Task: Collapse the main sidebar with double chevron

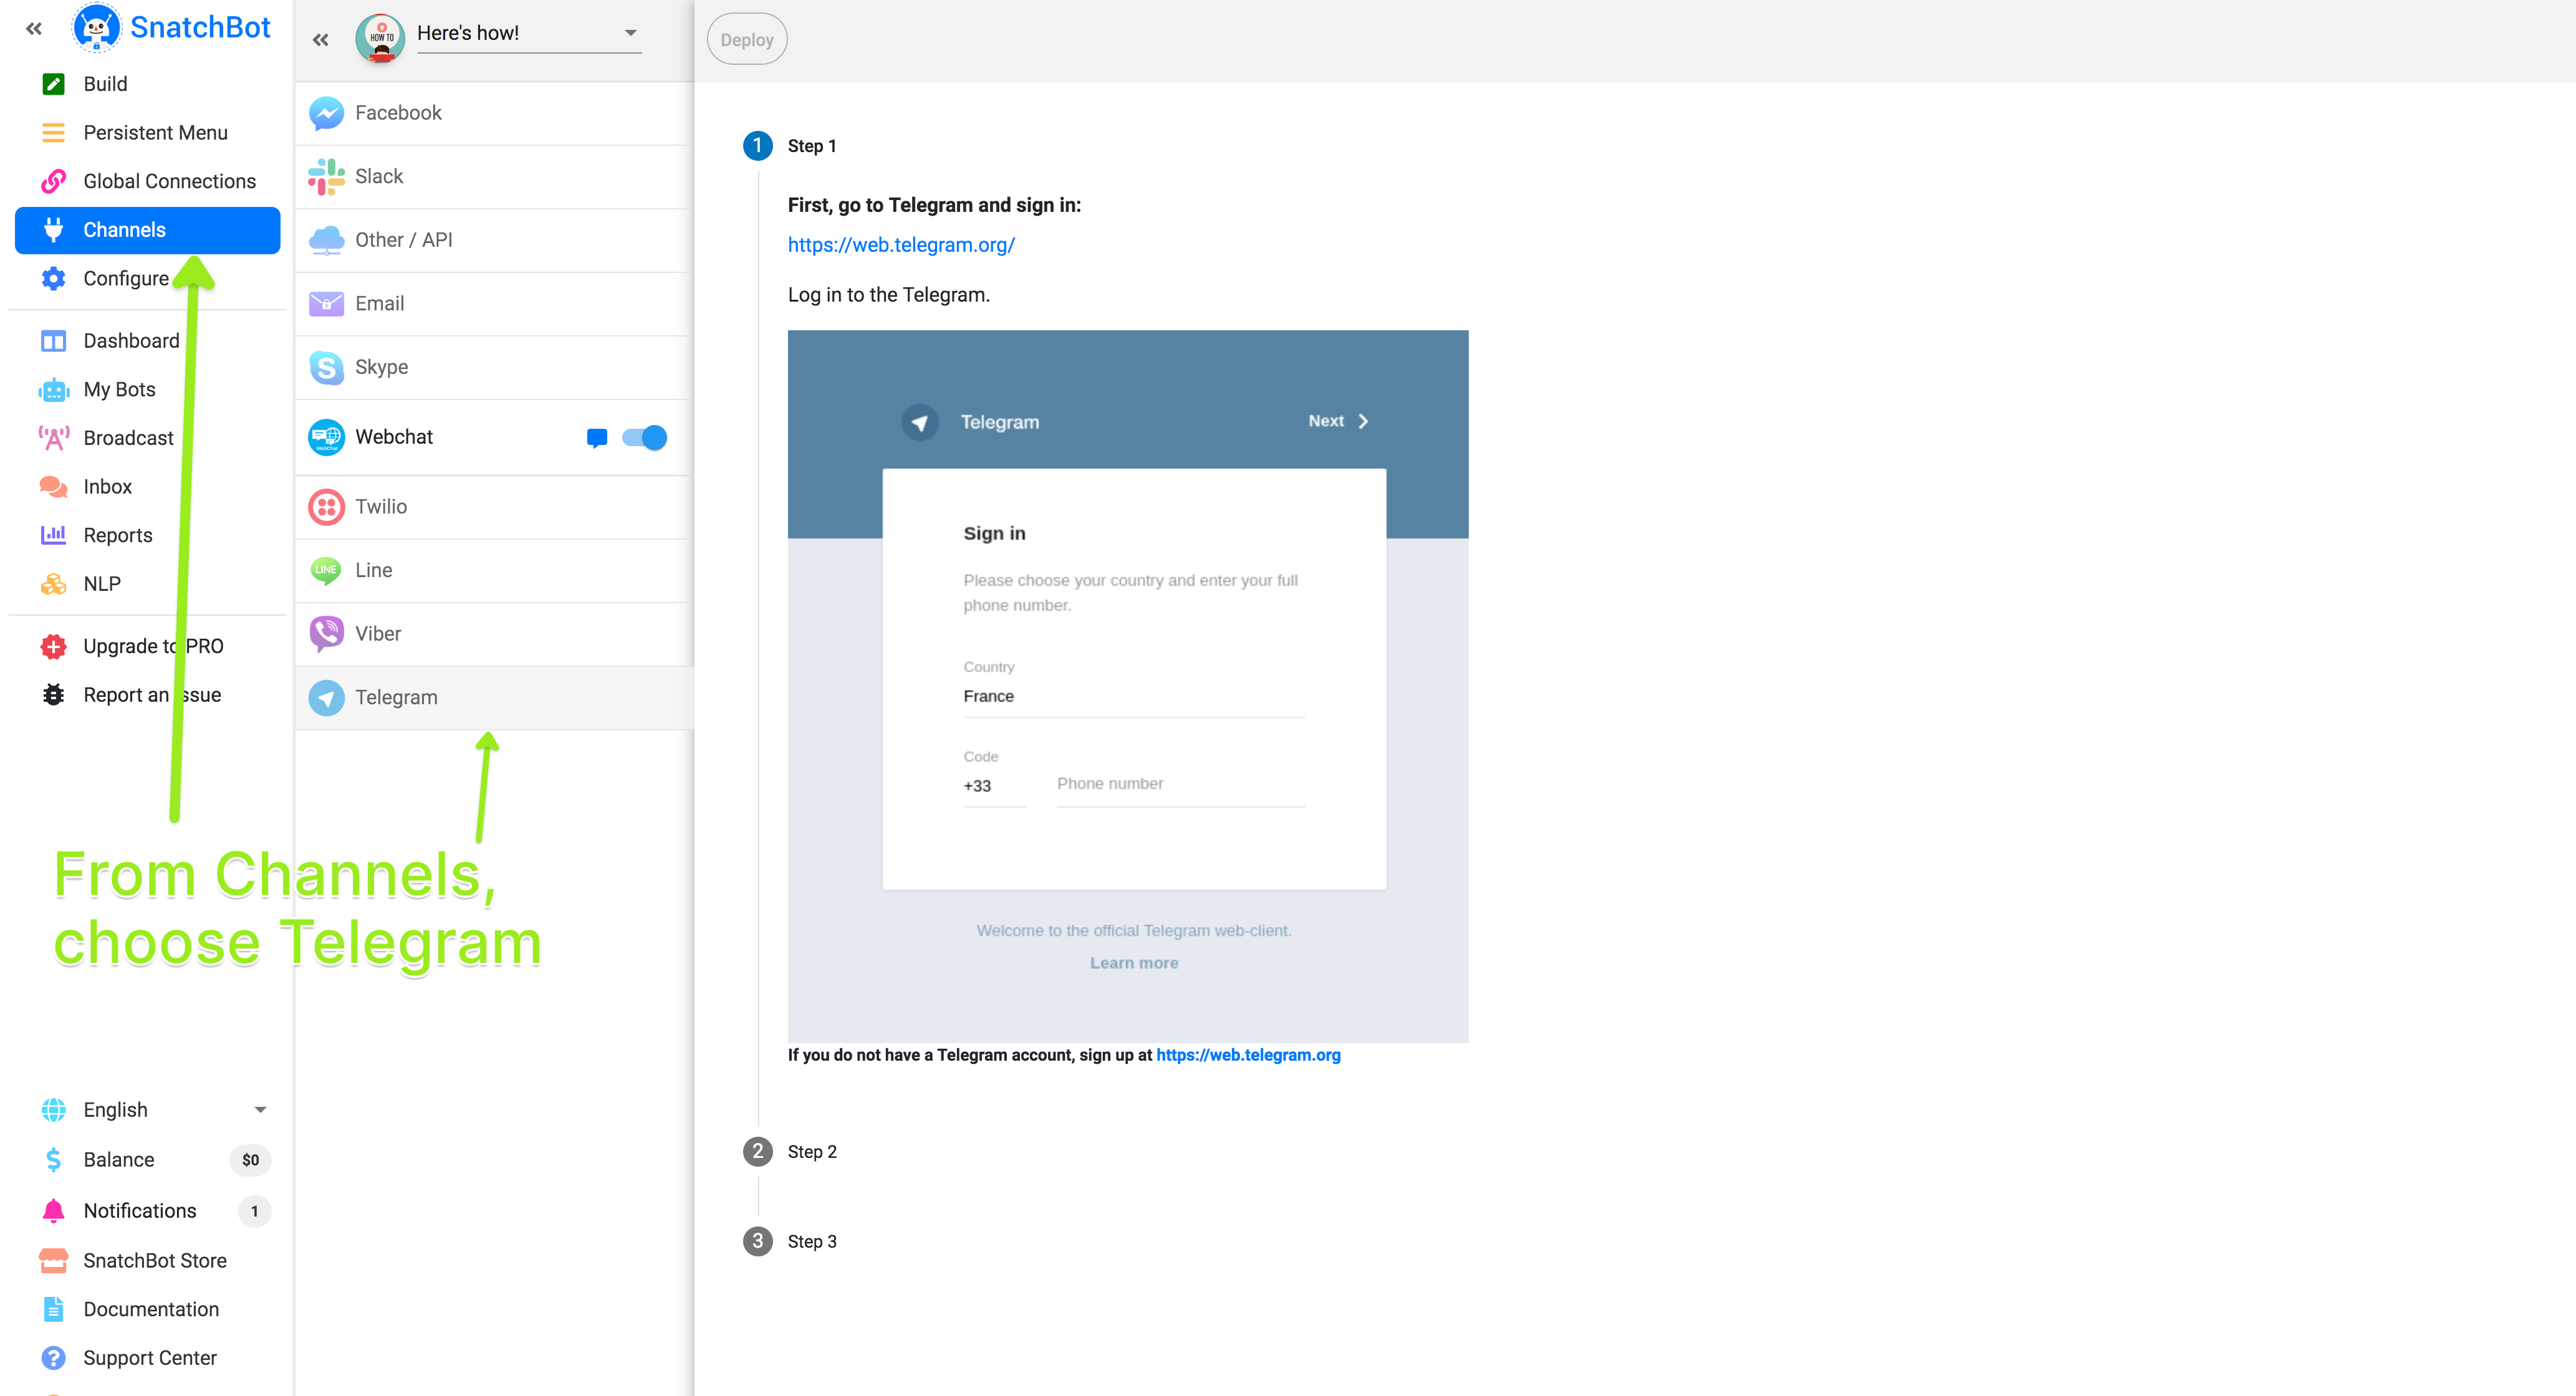Action: [x=33, y=29]
